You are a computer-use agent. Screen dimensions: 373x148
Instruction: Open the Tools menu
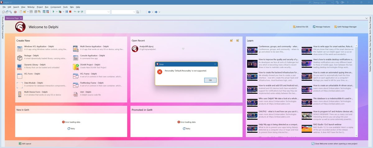(65, 7)
